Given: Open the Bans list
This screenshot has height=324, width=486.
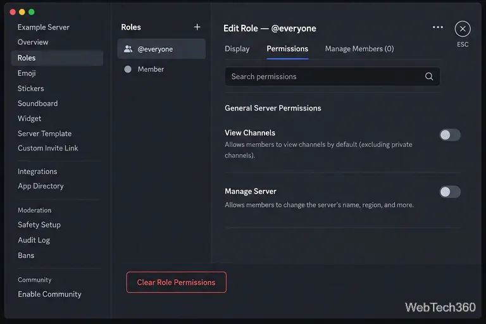Looking at the screenshot, I should (x=26, y=256).
